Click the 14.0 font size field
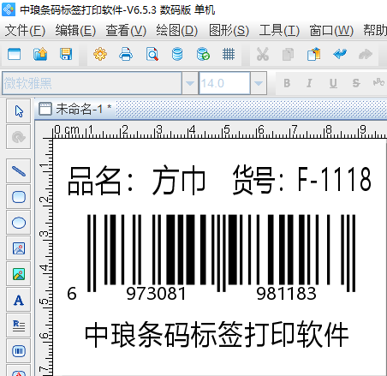The width and height of the screenshot is (387, 376). click(224, 83)
